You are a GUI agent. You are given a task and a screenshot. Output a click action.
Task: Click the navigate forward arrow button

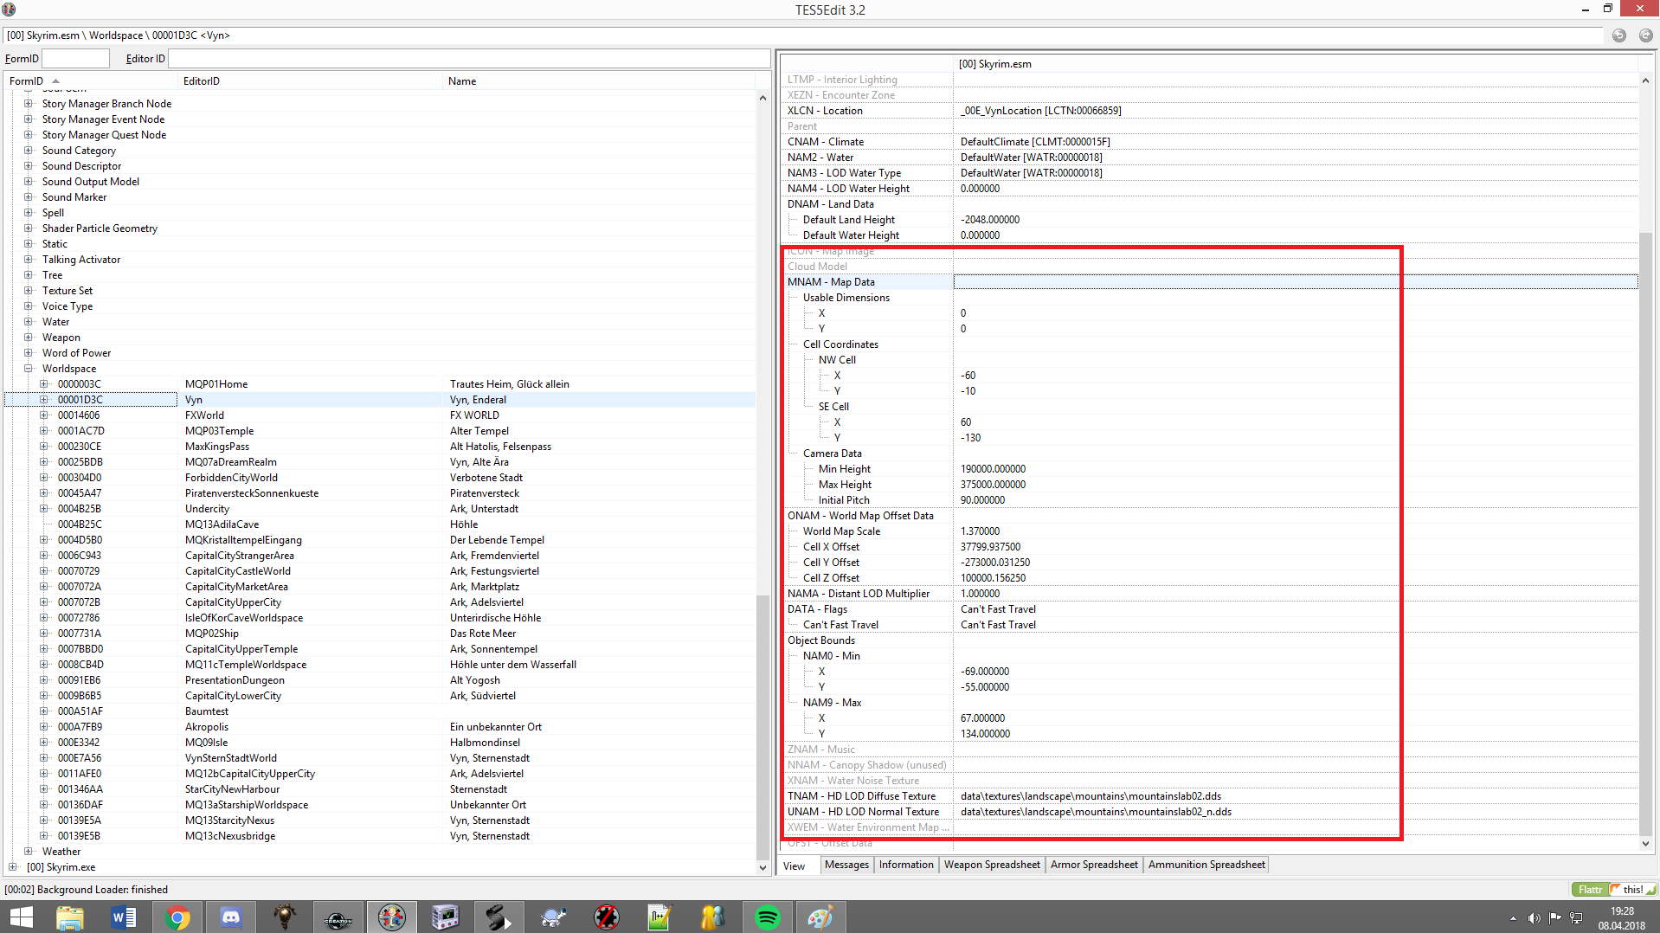tap(1645, 35)
